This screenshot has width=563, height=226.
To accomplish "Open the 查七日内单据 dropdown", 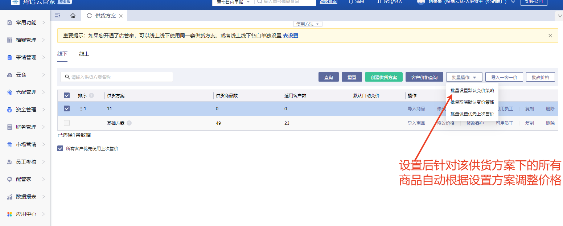I will [x=233, y=2].
